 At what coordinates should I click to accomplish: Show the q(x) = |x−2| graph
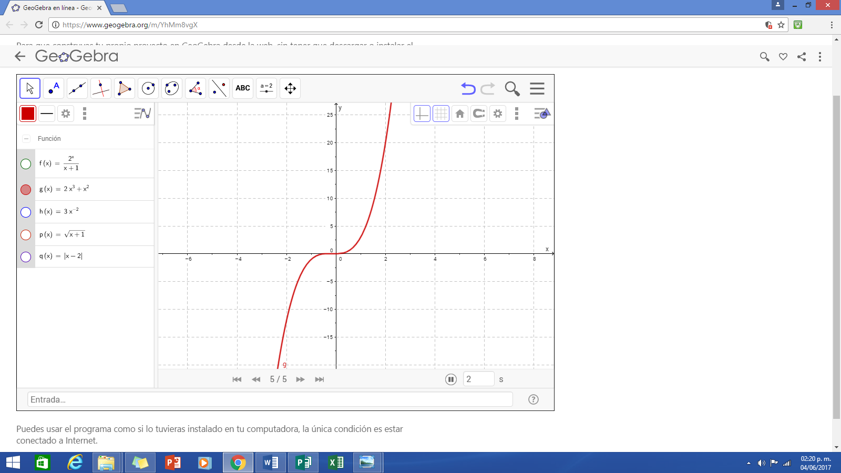click(25, 256)
